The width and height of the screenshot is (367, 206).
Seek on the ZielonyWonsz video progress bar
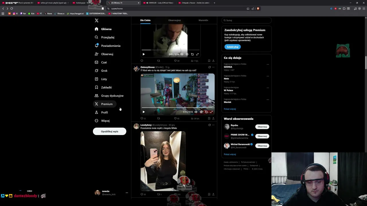coord(177,108)
